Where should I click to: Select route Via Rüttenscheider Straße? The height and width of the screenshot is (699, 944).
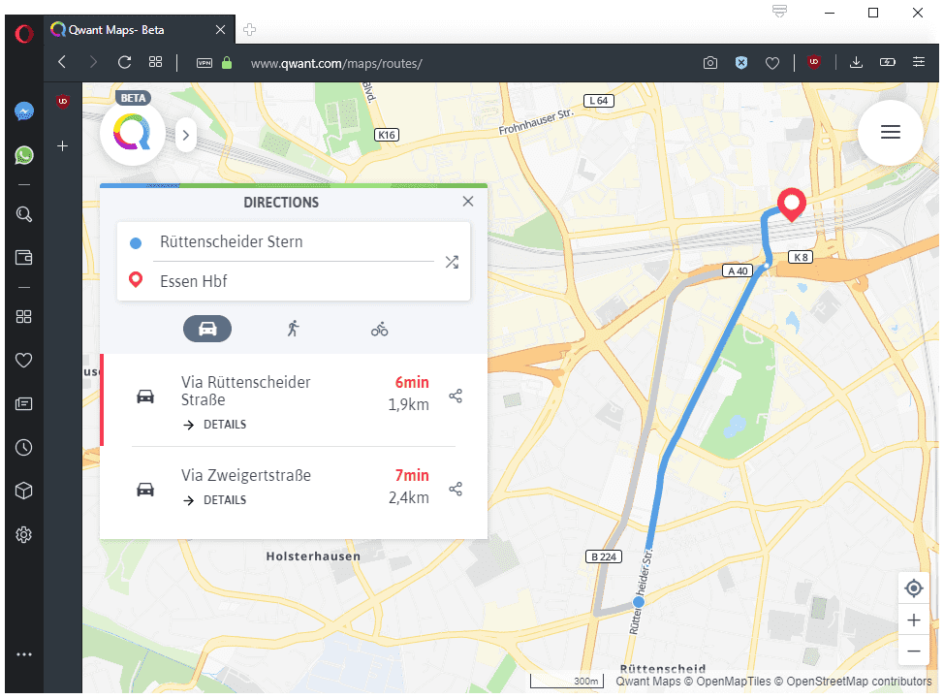pos(294,399)
